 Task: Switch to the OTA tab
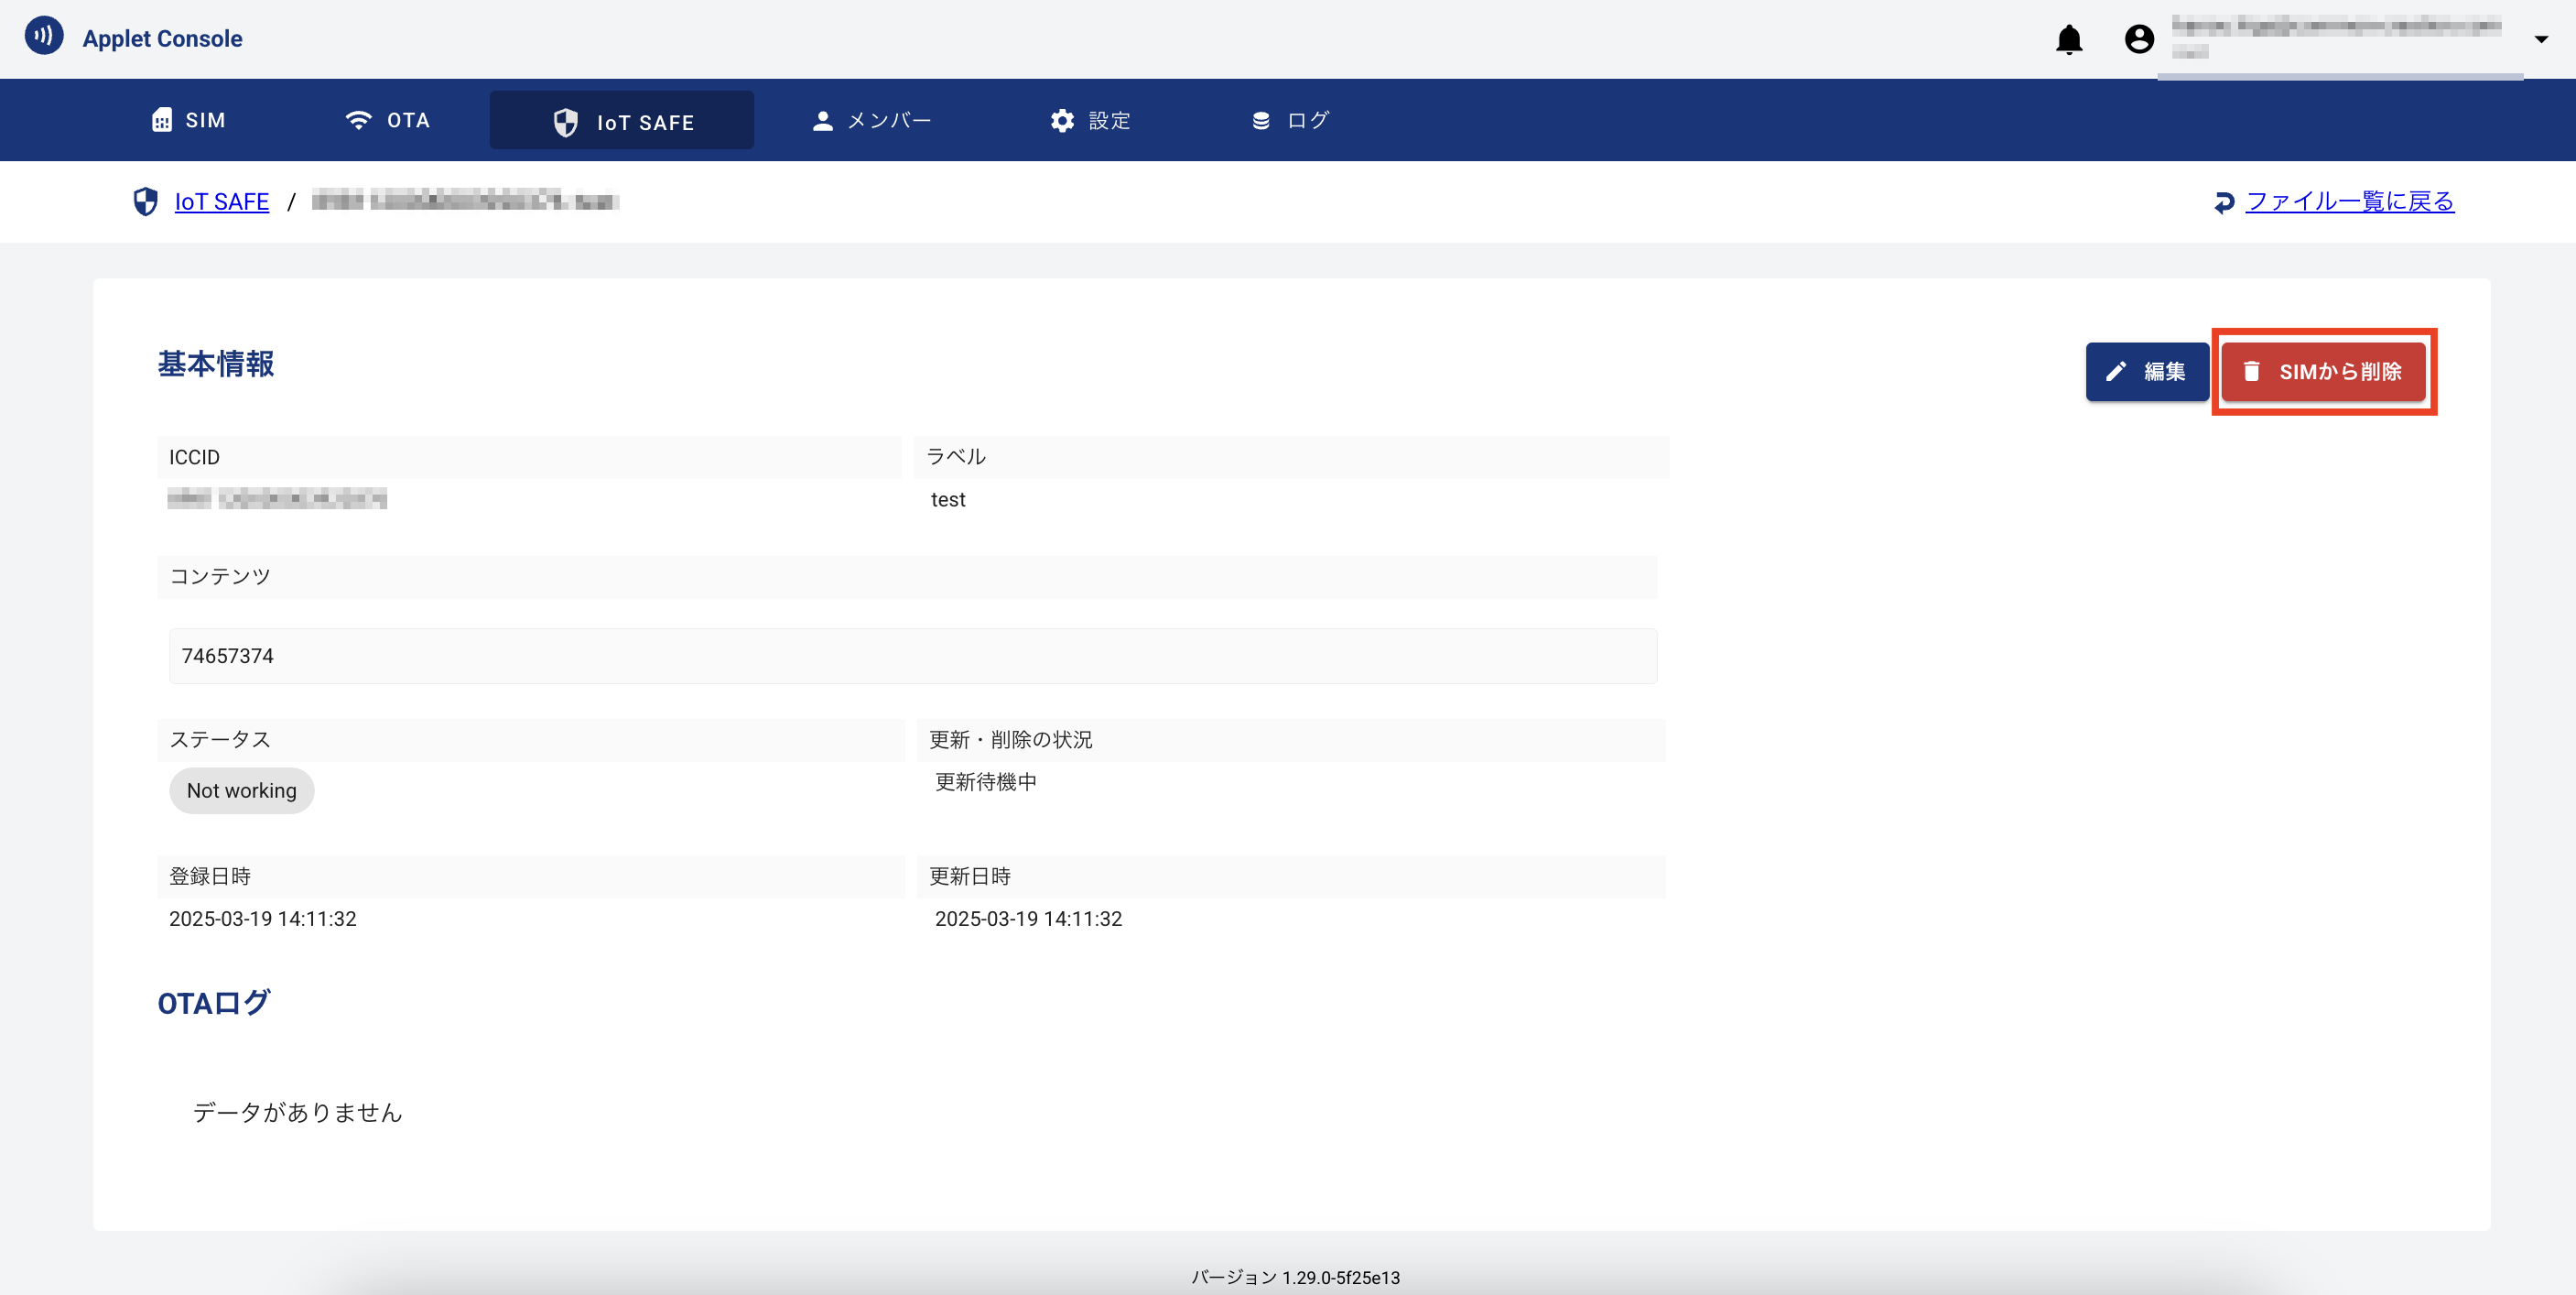388,120
